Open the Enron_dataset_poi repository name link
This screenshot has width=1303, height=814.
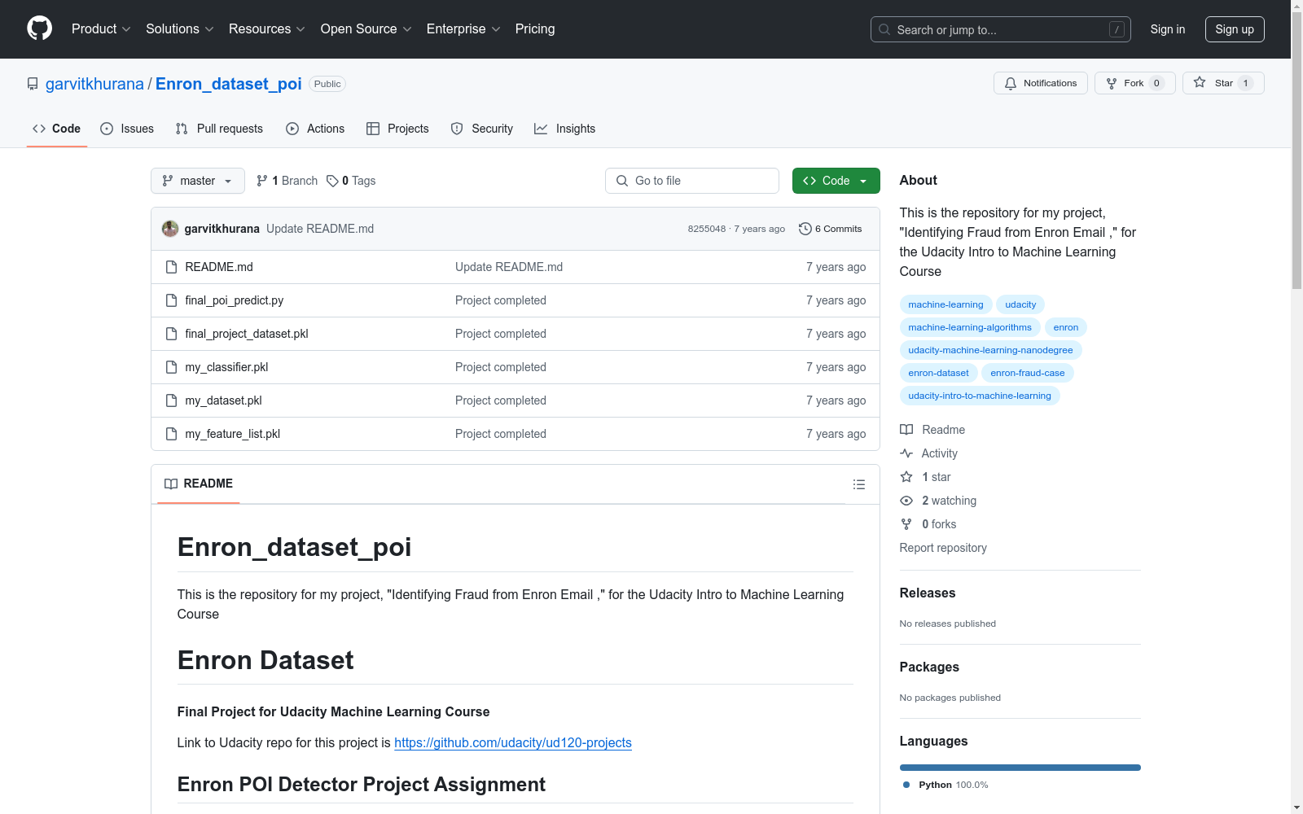[x=229, y=84]
